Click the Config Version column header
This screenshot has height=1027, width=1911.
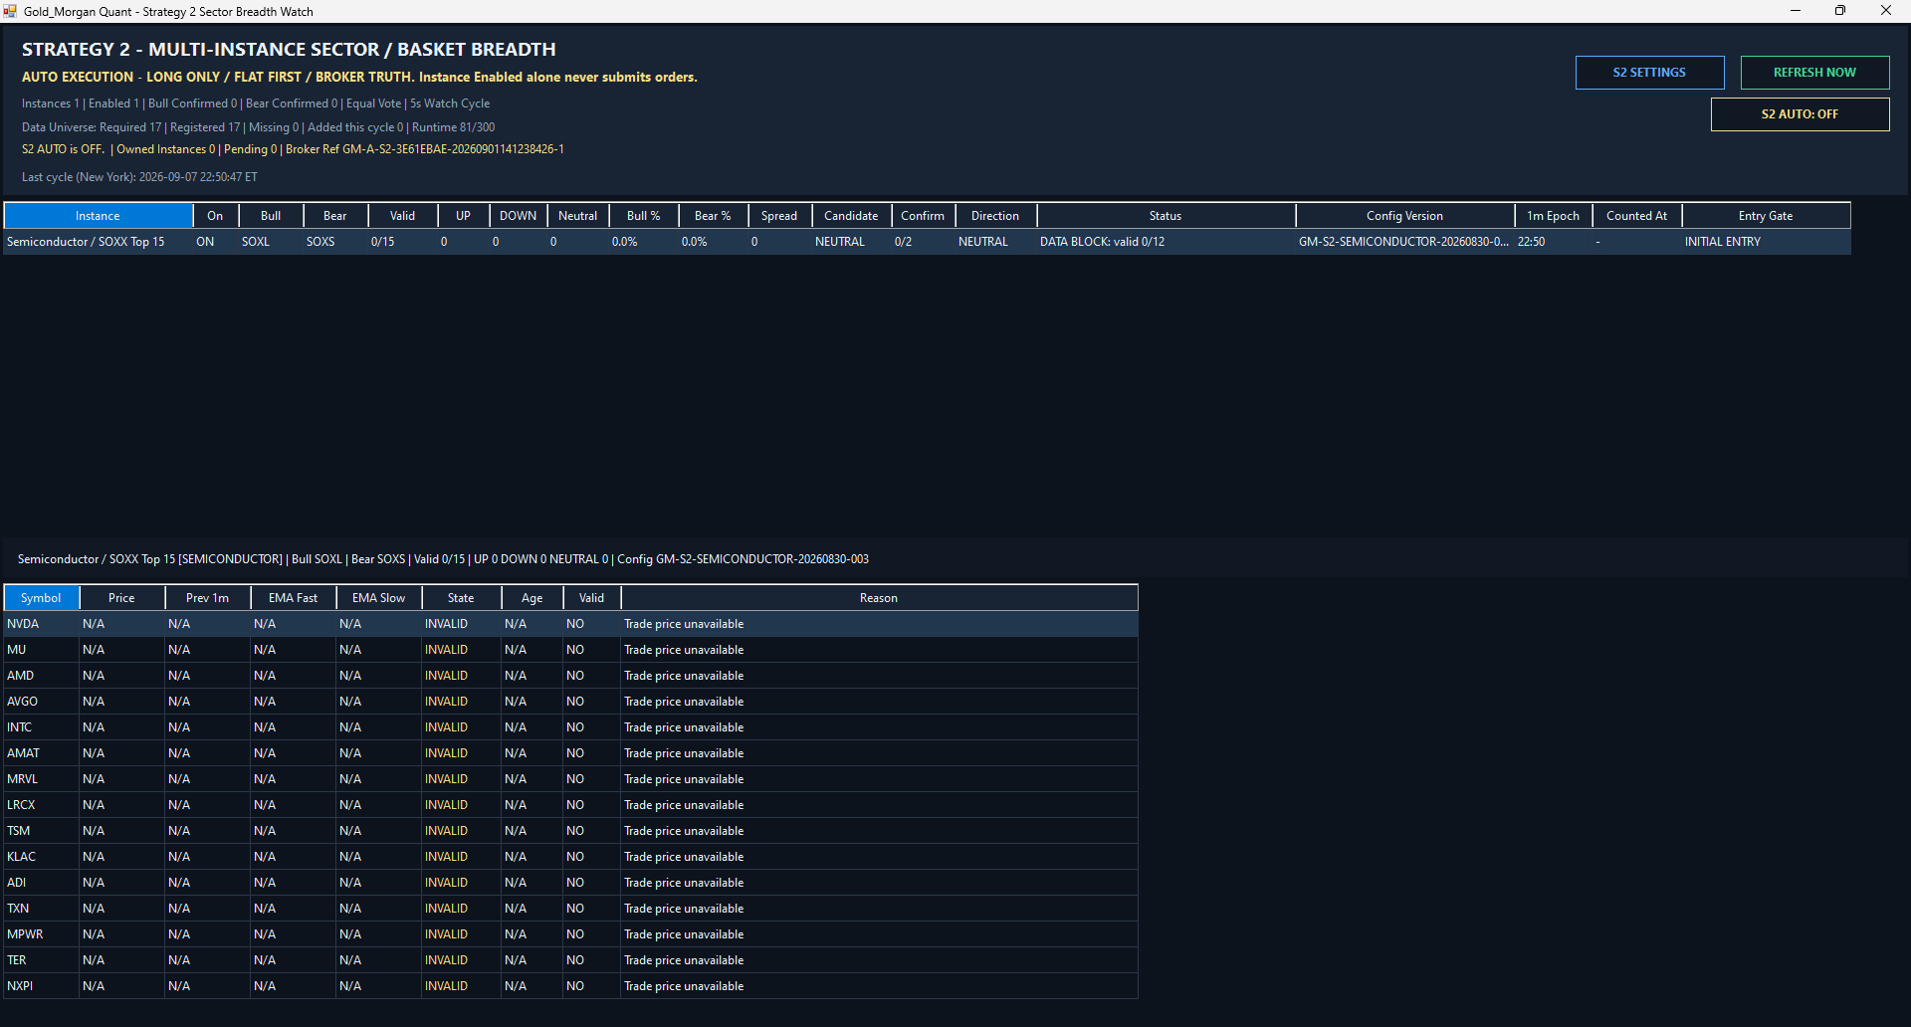pyautogui.click(x=1404, y=216)
